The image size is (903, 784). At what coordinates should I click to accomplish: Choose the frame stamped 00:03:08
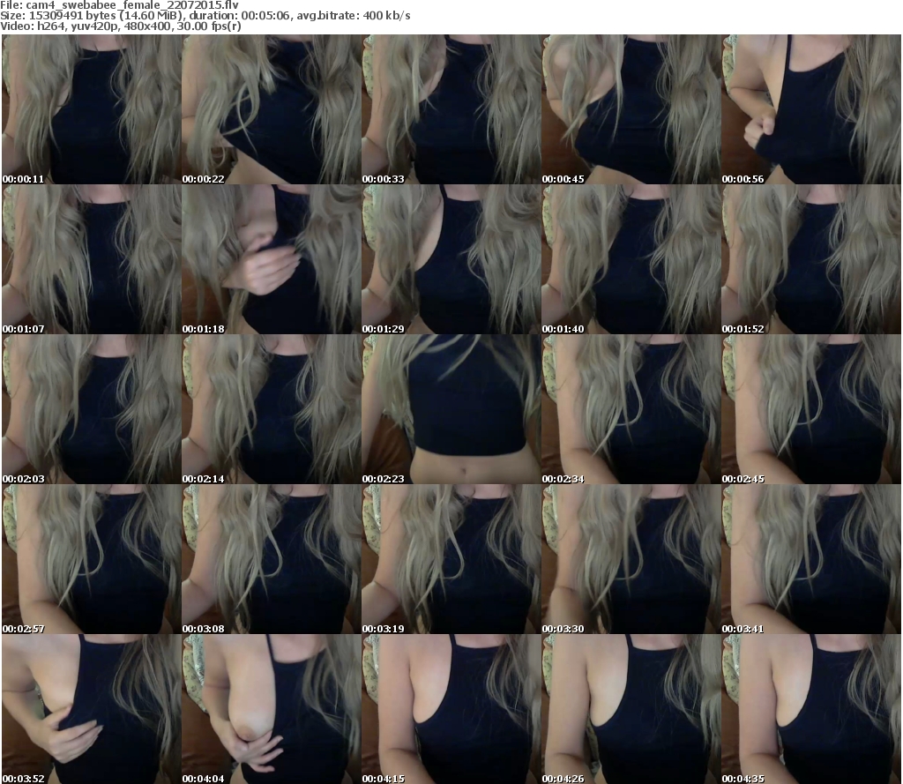tap(272, 559)
